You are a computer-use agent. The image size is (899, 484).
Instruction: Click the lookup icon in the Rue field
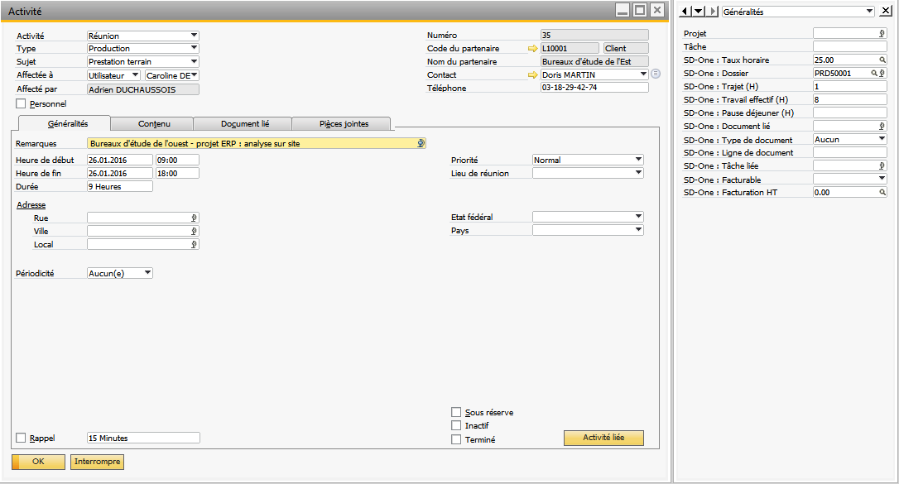click(x=195, y=218)
